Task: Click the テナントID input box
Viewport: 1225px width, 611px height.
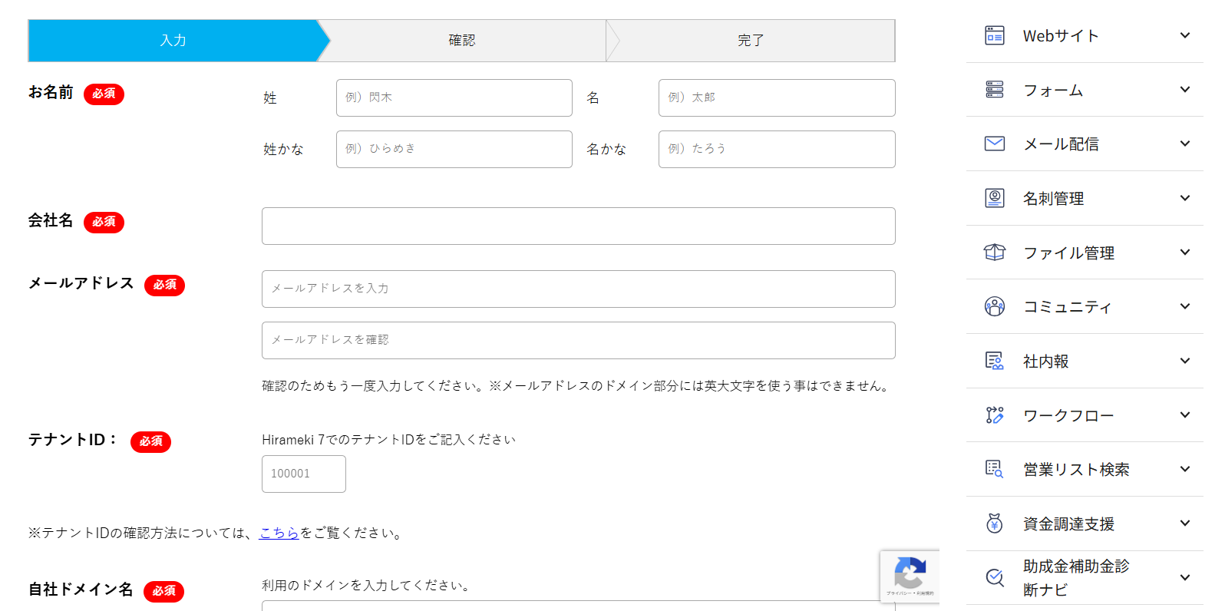Action: coord(303,474)
